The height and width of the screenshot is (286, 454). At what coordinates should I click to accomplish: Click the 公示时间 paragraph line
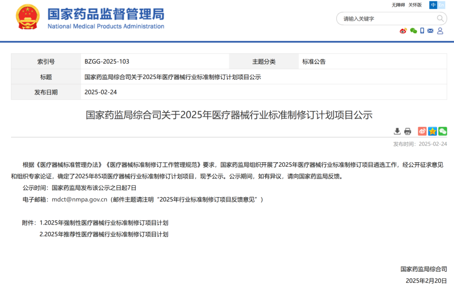pos(79,188)
